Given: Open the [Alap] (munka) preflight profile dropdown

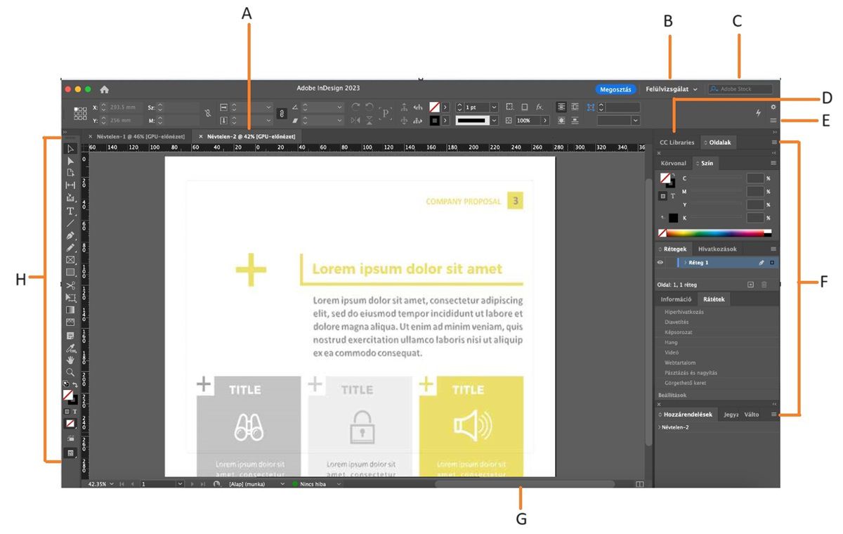Looking at the screenshot, I should click(x=283, y=484).
